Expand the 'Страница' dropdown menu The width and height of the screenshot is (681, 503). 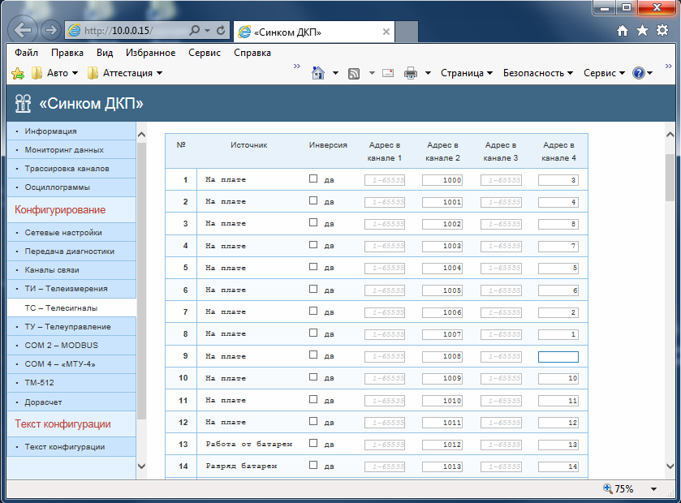(467, 73)
